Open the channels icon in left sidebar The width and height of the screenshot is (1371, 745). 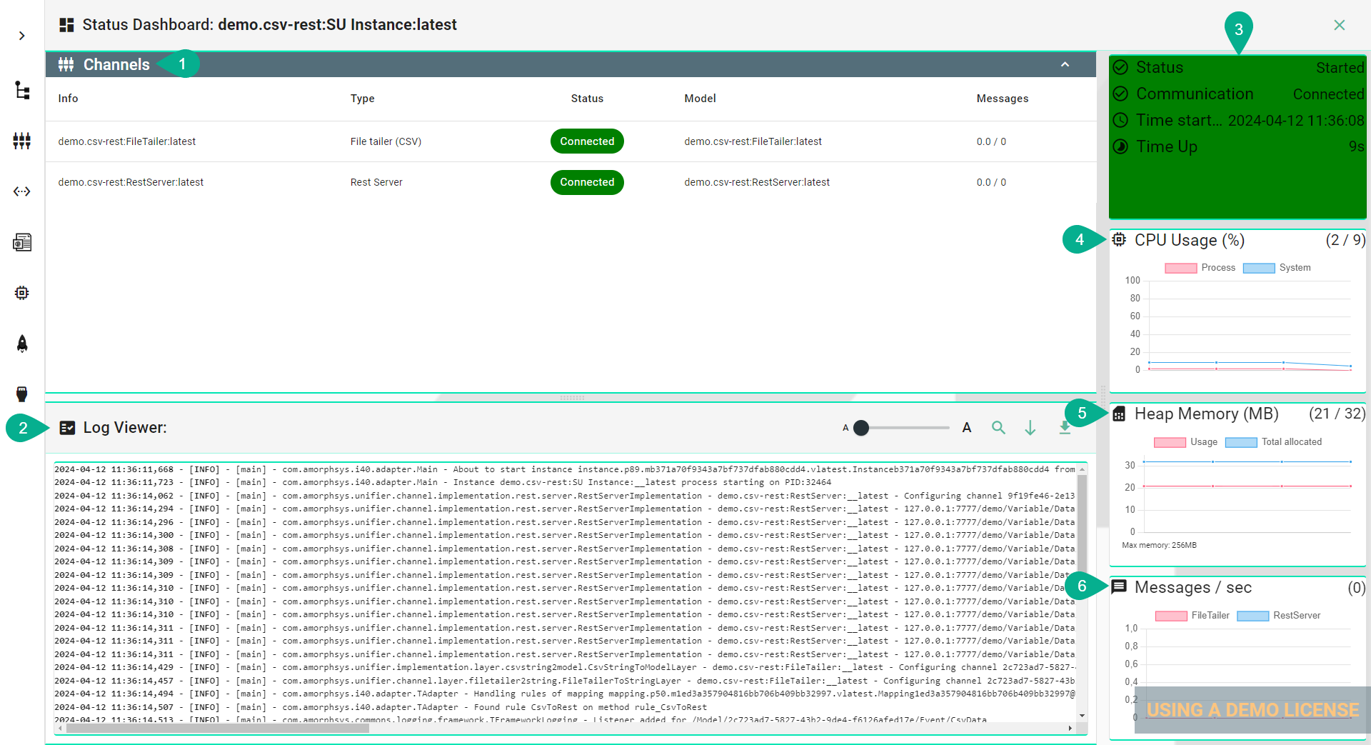coord(22,141)
